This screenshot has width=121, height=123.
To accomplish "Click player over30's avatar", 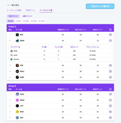I will pos(12,55).
